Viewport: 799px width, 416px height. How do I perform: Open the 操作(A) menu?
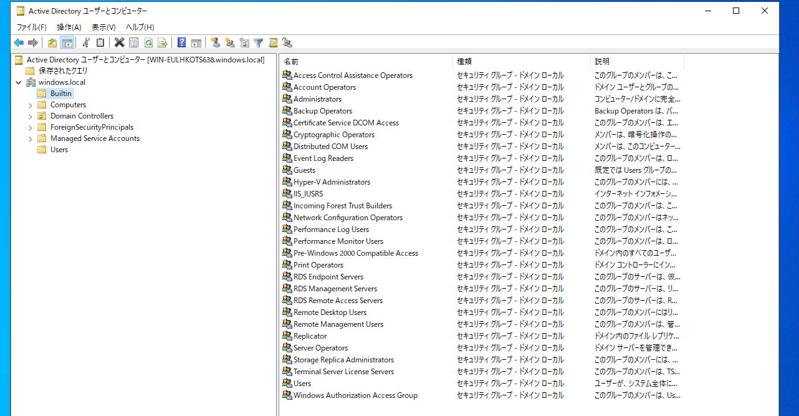coord(69,27)
